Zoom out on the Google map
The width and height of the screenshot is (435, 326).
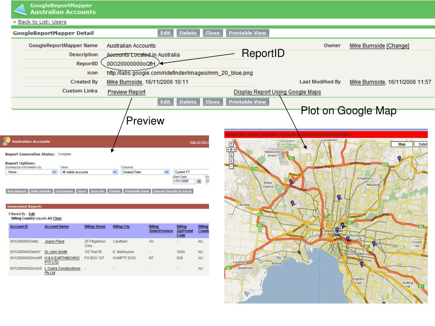point(231,166)
